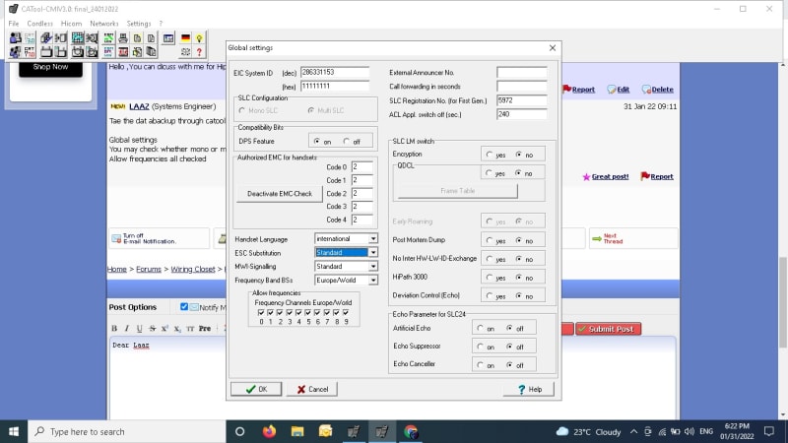Open File Explorer from the taskbar
788x443 pixels.
coord(297,431)
